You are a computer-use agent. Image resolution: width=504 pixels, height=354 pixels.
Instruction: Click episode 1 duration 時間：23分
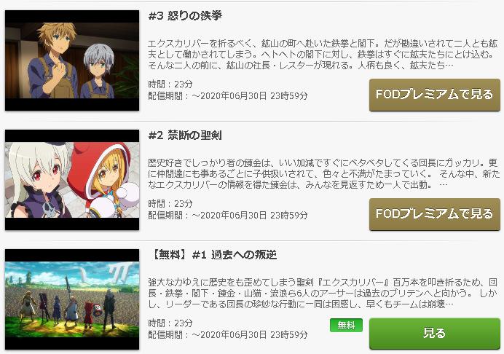(170, 323)
